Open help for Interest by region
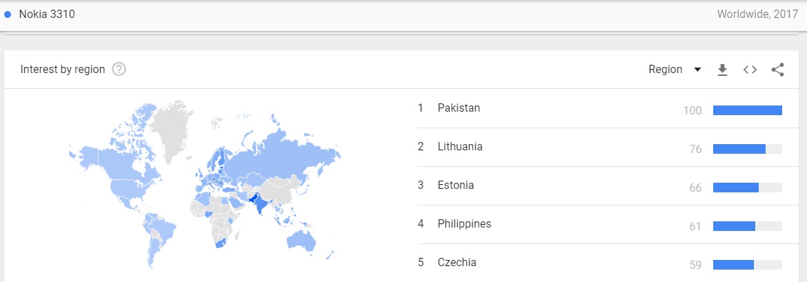 (x=119, y=69)
